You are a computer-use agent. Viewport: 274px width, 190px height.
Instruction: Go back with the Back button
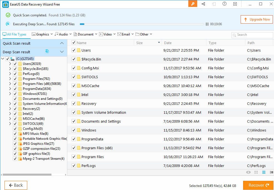click(x=16, y=185)
